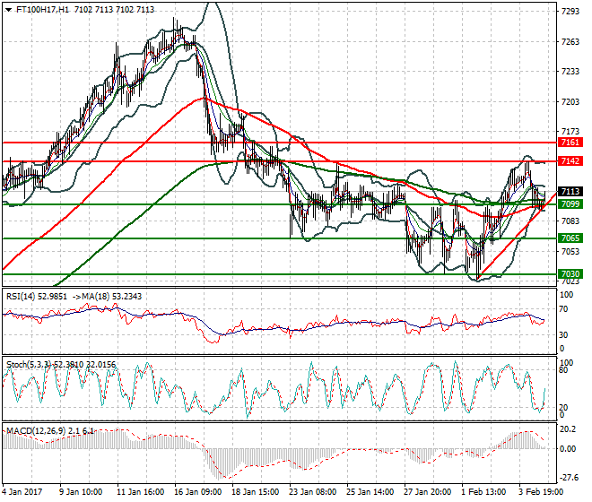This screenshot has width=592, height=502.
Task: Click the Stochastic 80 level scale value
Action: click(x=563, y=370)
